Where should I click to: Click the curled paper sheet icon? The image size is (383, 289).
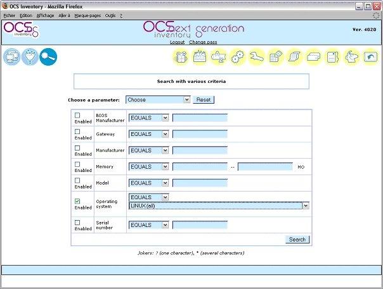pos(294,57)
